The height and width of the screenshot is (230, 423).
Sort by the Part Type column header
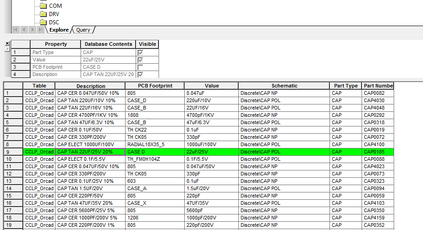(346, 86)
